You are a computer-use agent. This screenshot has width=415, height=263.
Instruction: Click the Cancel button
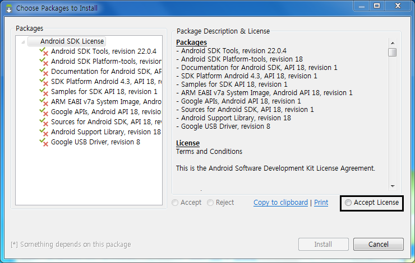(x=378, y=244)
